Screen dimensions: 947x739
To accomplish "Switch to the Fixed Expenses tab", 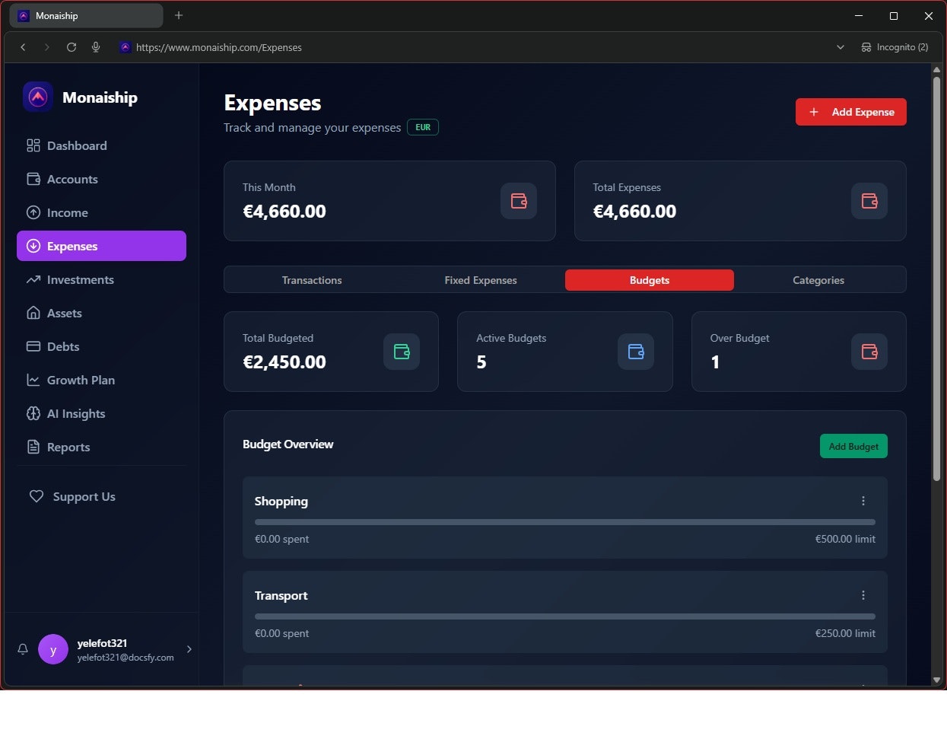I will 481,280.
